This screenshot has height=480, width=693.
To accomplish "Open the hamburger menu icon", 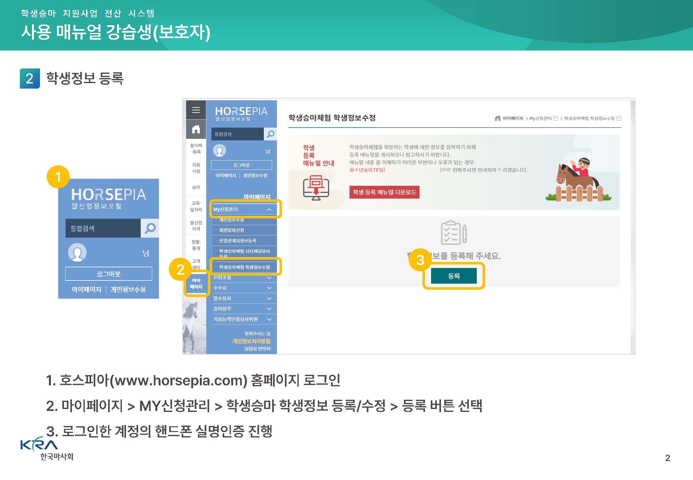I will click(196, 110).
